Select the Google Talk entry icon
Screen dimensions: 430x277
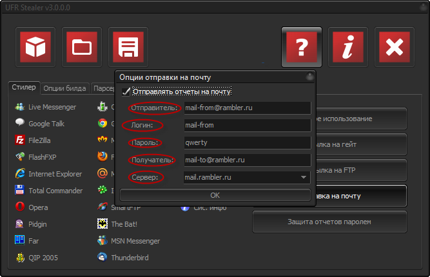pos(20,123)
